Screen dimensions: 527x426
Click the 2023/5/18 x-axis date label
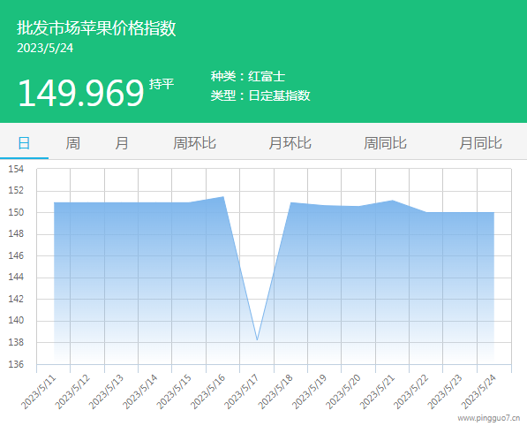pos(275,392)
